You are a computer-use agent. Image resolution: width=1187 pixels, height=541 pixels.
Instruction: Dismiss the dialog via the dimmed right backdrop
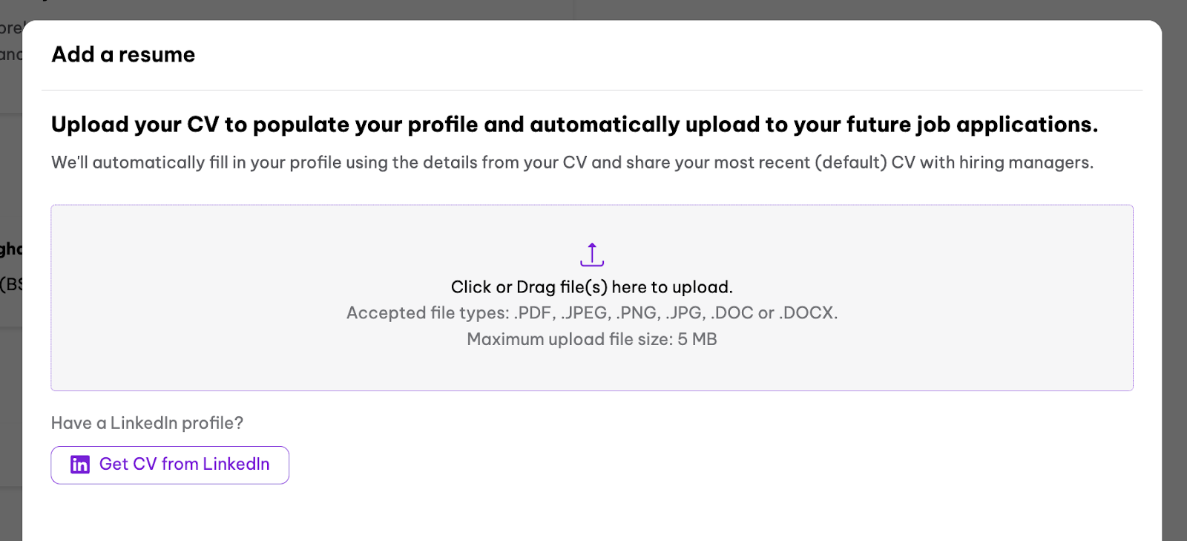(x=1174, y=297)
